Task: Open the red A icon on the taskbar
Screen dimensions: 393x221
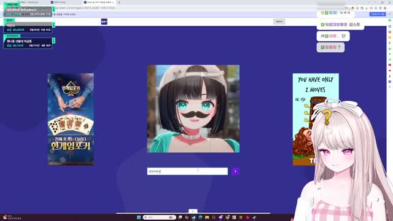Action: 247,217
